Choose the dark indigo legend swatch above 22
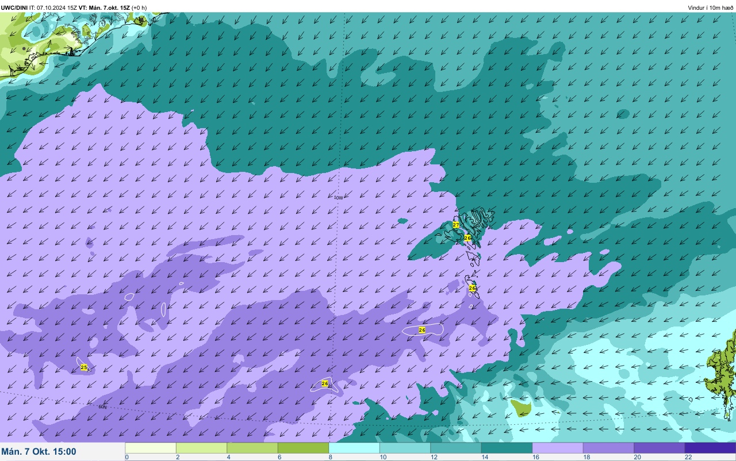This screenshot has height=461, width=736. [710, 448]
